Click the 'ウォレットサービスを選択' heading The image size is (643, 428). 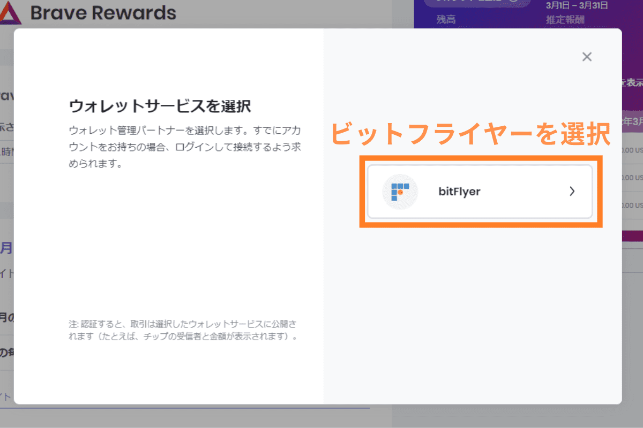[160, 105]
